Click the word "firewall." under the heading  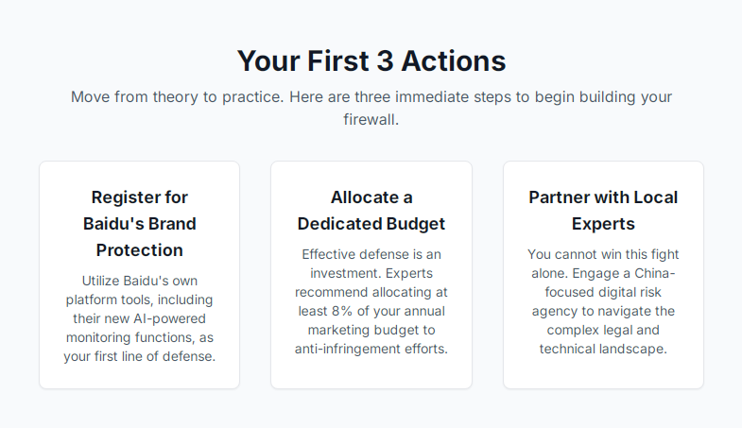pos(371,120)
